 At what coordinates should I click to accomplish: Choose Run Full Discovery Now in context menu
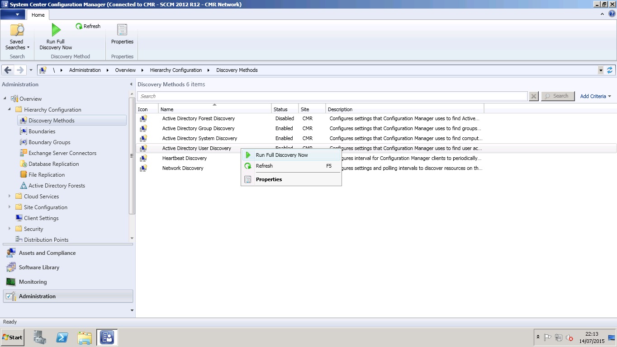[x=281, y=155]
